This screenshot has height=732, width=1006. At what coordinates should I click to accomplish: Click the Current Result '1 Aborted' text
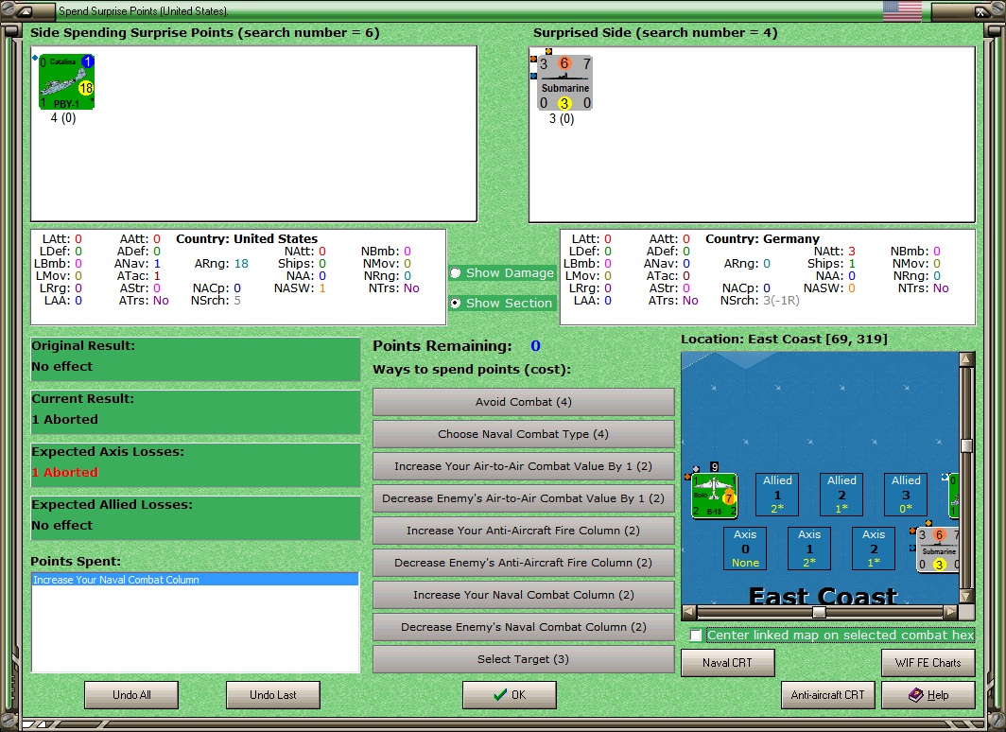[x=65, y=419]
